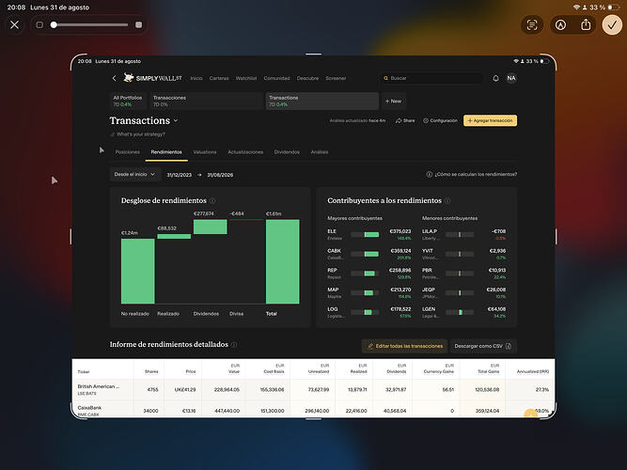Open the LILA.P contributor row
Image resolution: width=627 pixels, height=470 pixels.
[x=463, y=234]
